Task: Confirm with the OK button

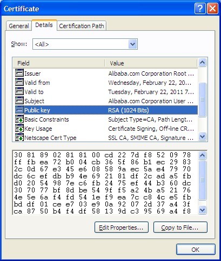Action: (x=196, y=250)
